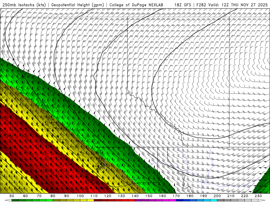This screenshot has height=202, width=270.
Task: Click the '80' label on the color scale
Action: [x=53, y=196]
